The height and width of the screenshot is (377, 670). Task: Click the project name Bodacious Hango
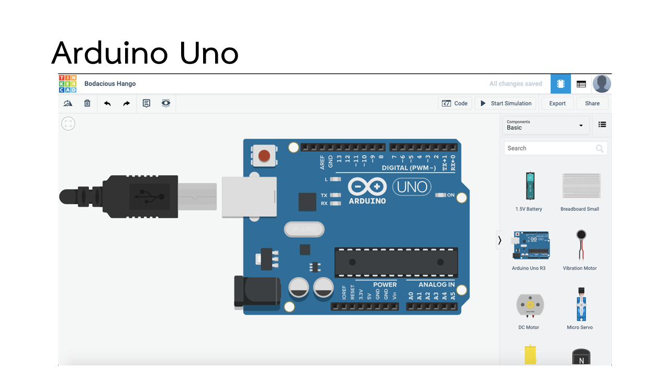(110, 84)
